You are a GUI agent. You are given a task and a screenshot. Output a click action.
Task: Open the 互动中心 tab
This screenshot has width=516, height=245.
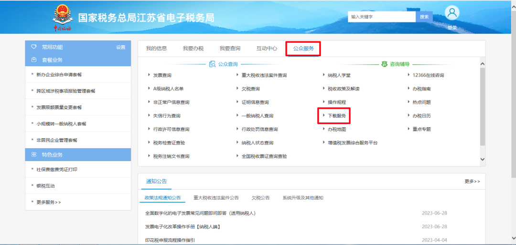tap(267, 49)
